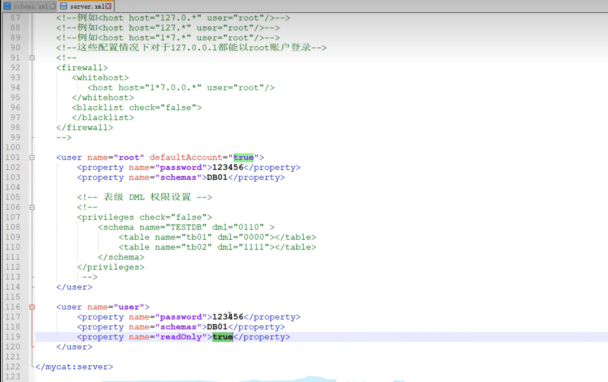608x382 pixels.
Task: Click the save-state icon on schema.xml tab
Action: pos(7,6)
